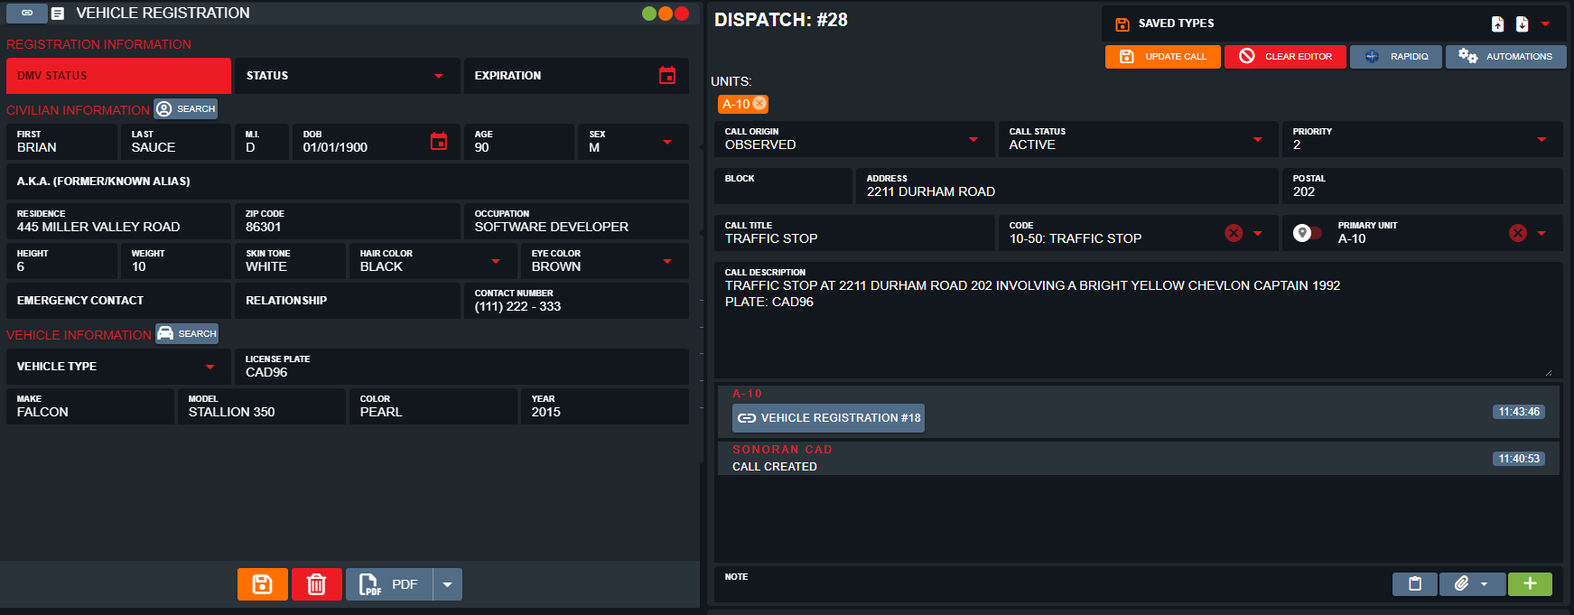Open the DOB calendar picker icon
The width and height of the screenshot is (1574, 615).
439,142
